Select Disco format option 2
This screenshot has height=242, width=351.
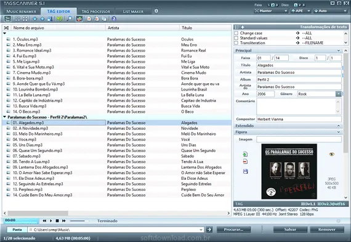[300, 5]
